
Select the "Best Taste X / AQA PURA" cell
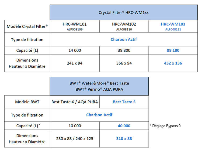click(x=75, y=102)
